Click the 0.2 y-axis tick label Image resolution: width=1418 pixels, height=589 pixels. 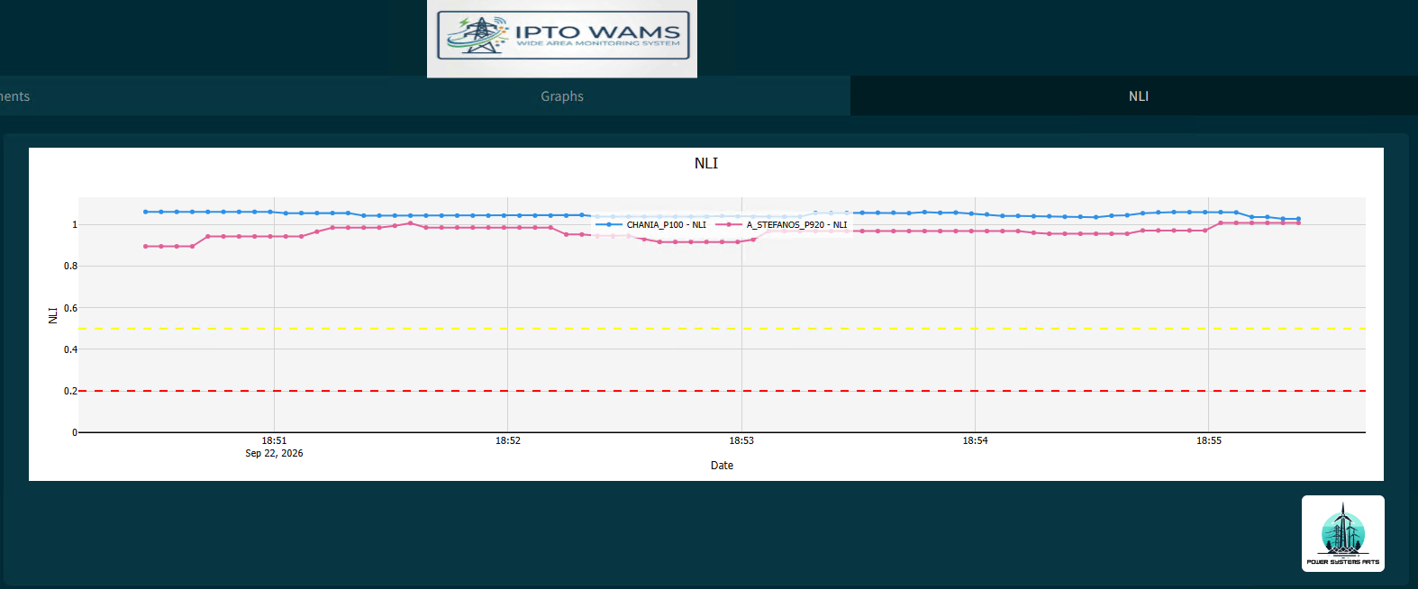click(70, 391)
